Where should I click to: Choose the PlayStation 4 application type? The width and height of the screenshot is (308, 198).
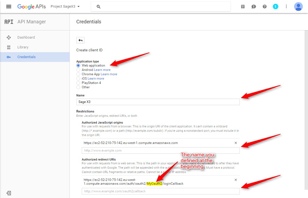(78, 83)
